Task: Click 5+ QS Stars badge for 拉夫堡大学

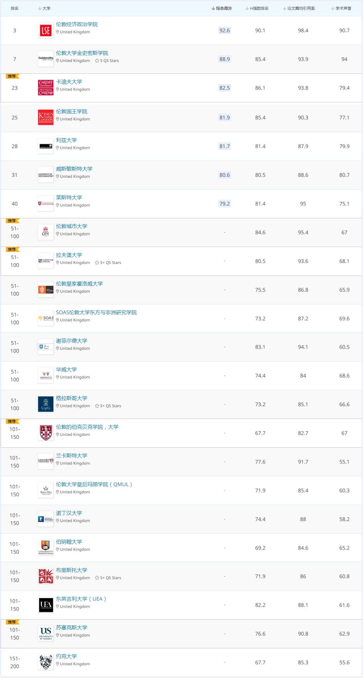Action: [x=108, y=263]
